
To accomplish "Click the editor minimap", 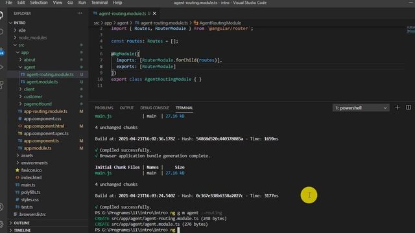I will pyautogui.click(x=410, y=30).
